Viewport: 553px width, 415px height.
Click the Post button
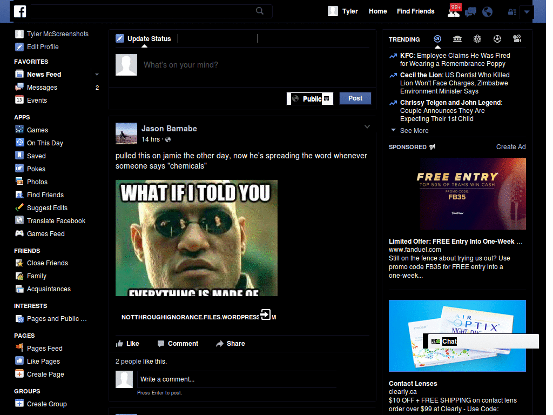pos(355,98)
